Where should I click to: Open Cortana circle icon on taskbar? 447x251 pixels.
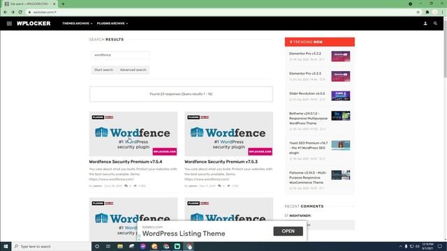click(97, 246)
